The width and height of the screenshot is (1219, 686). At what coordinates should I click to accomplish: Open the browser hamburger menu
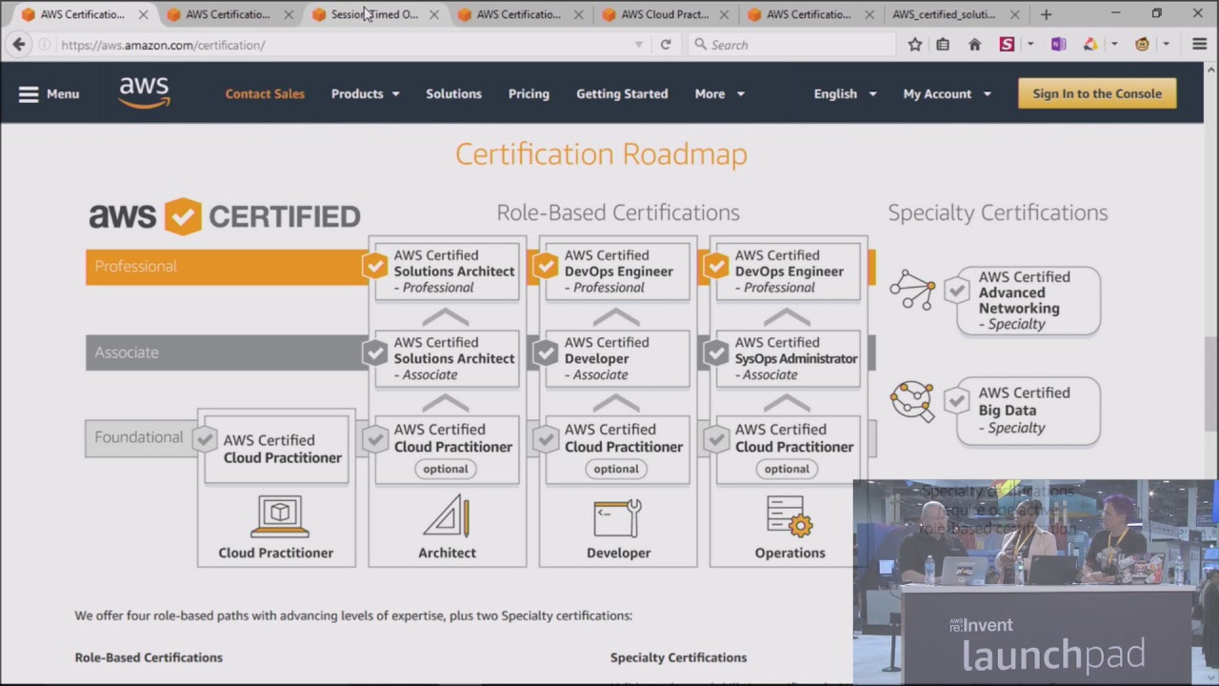coord(1199,45)
